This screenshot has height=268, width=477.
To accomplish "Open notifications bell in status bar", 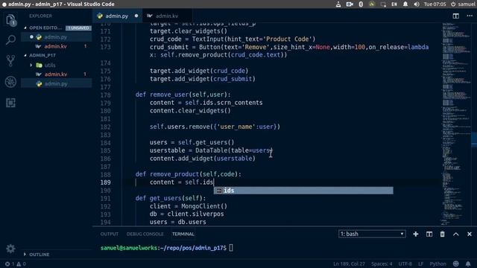I will tap(468, 264).
